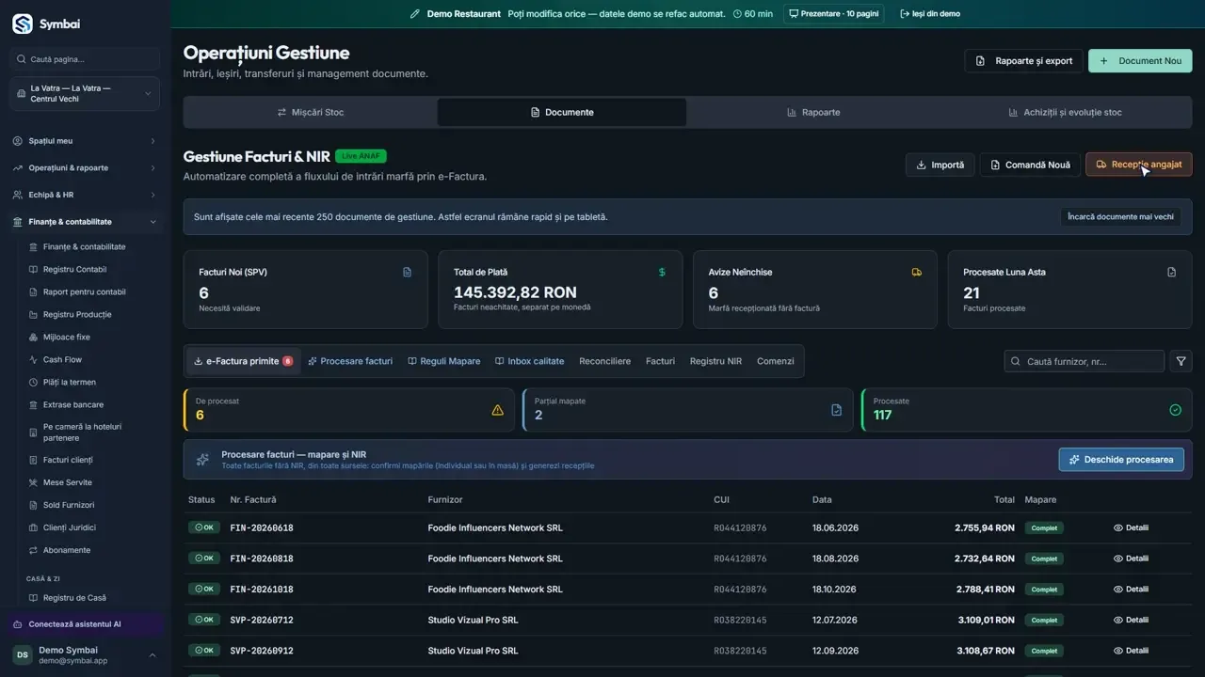Select Reguli Mapare sub-tab
The image size is (1205, 677).
[443, 361]
